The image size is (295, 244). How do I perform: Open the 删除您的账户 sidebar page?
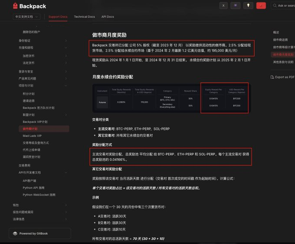click(31, 32)
